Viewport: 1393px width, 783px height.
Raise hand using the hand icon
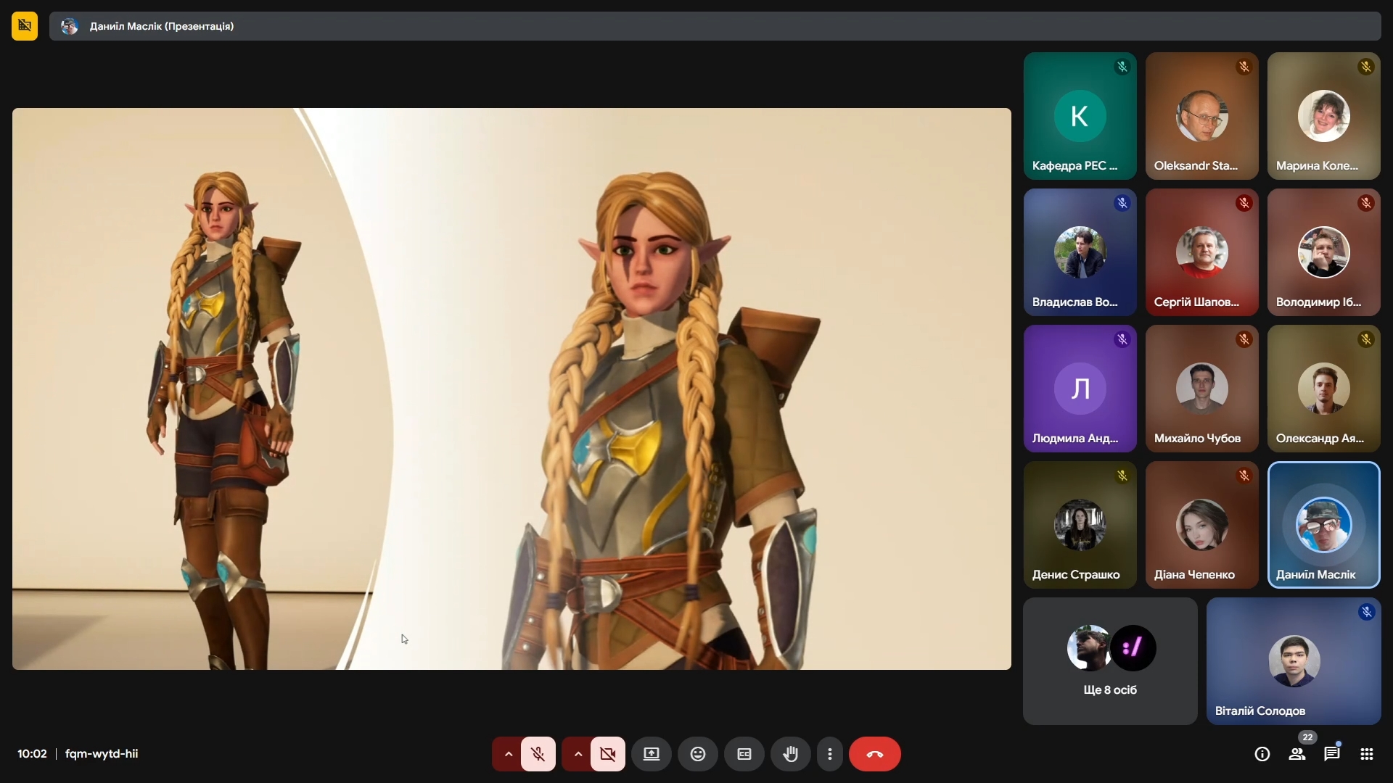tap(790, 754)
